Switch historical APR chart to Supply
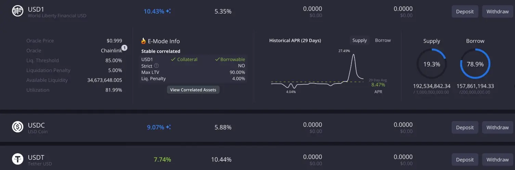Screen dimensions: 515x170 359,40
